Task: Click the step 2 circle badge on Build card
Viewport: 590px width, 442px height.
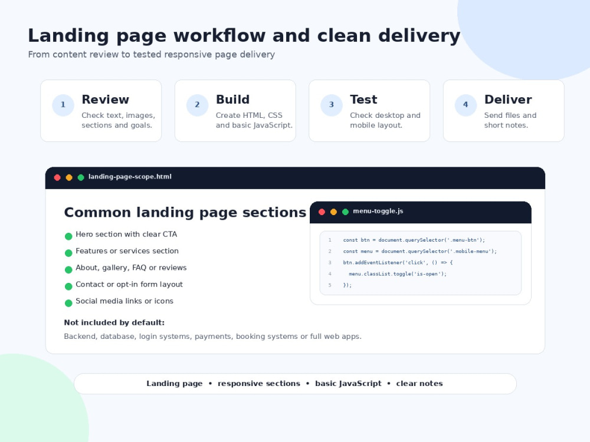Action: click(x=197, y=105)
